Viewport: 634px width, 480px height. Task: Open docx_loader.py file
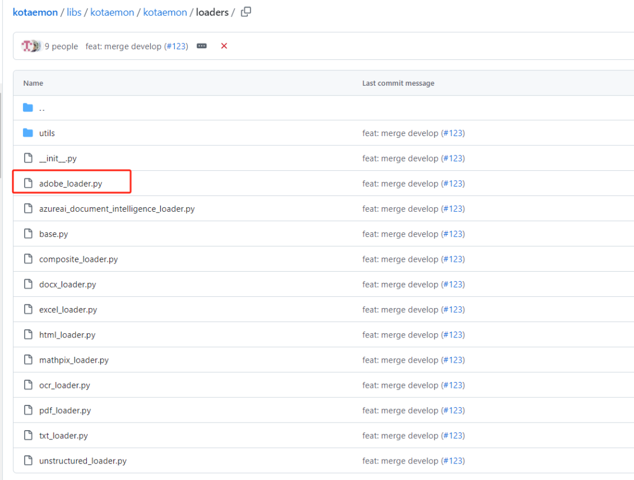(68, 285)
